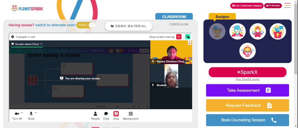298x128 pixels.
Task: Click switch to alternate room link
Action: pyautogui.click(x=55, y=25)
